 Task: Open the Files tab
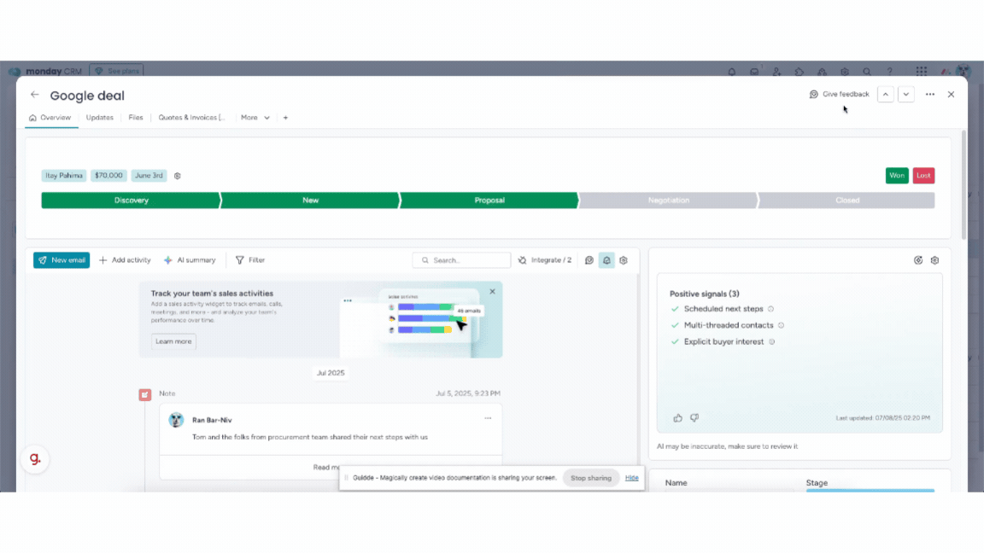pos(136,117)
